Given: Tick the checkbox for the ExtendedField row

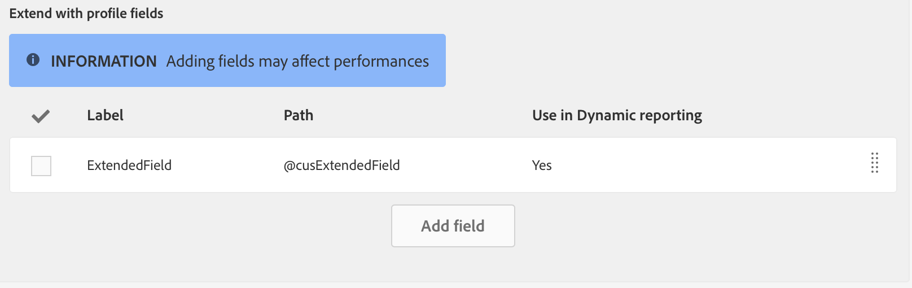Looking at the screenshot, I should point(41,166).
